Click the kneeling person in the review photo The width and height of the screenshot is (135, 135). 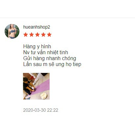coord(28,86)
